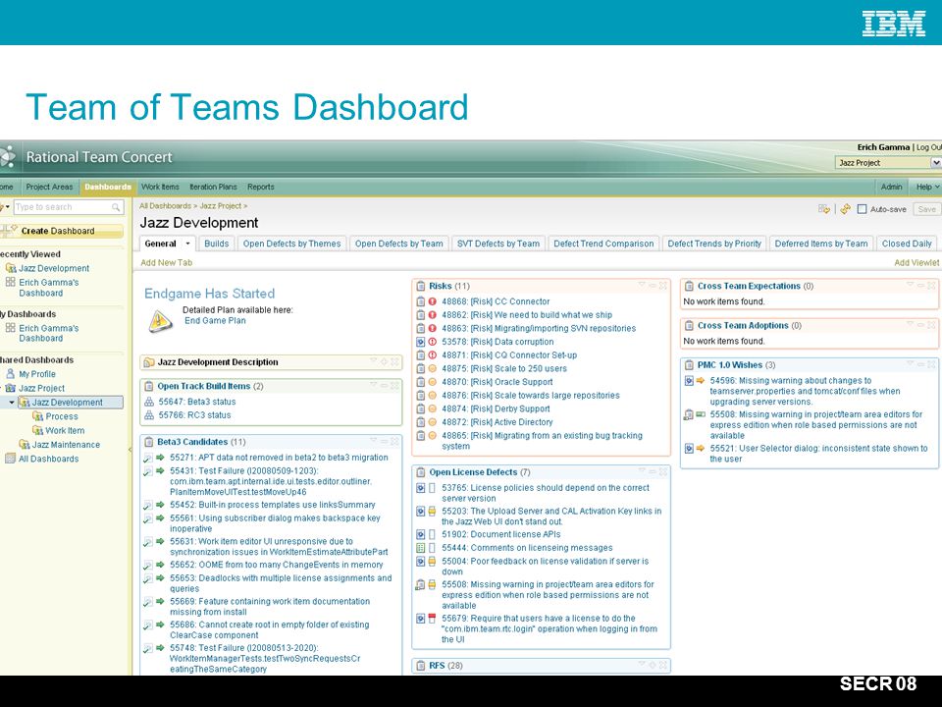942x707 pixels.
Task: Open risk 48874 Derby Support
Action: pos(496,408)
